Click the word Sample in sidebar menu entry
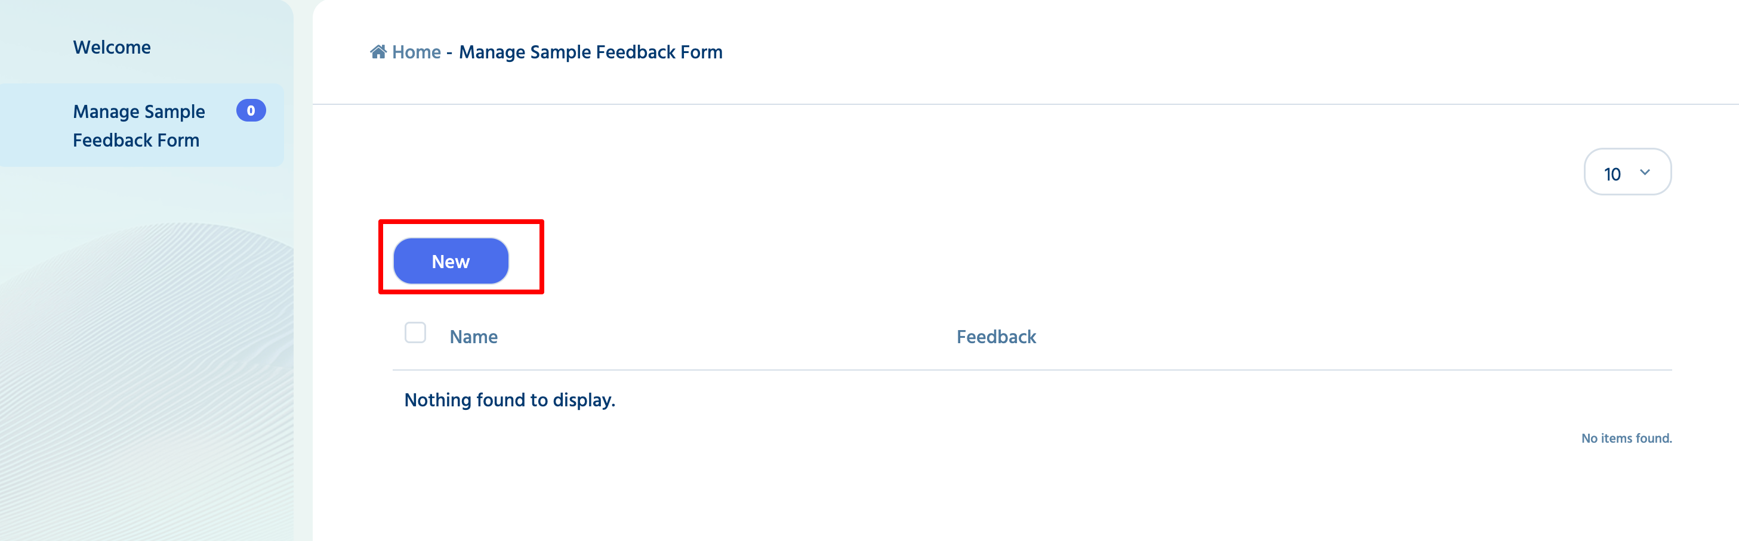The height and width of the screenshot is (541, 1739). (x=174, y=111)
